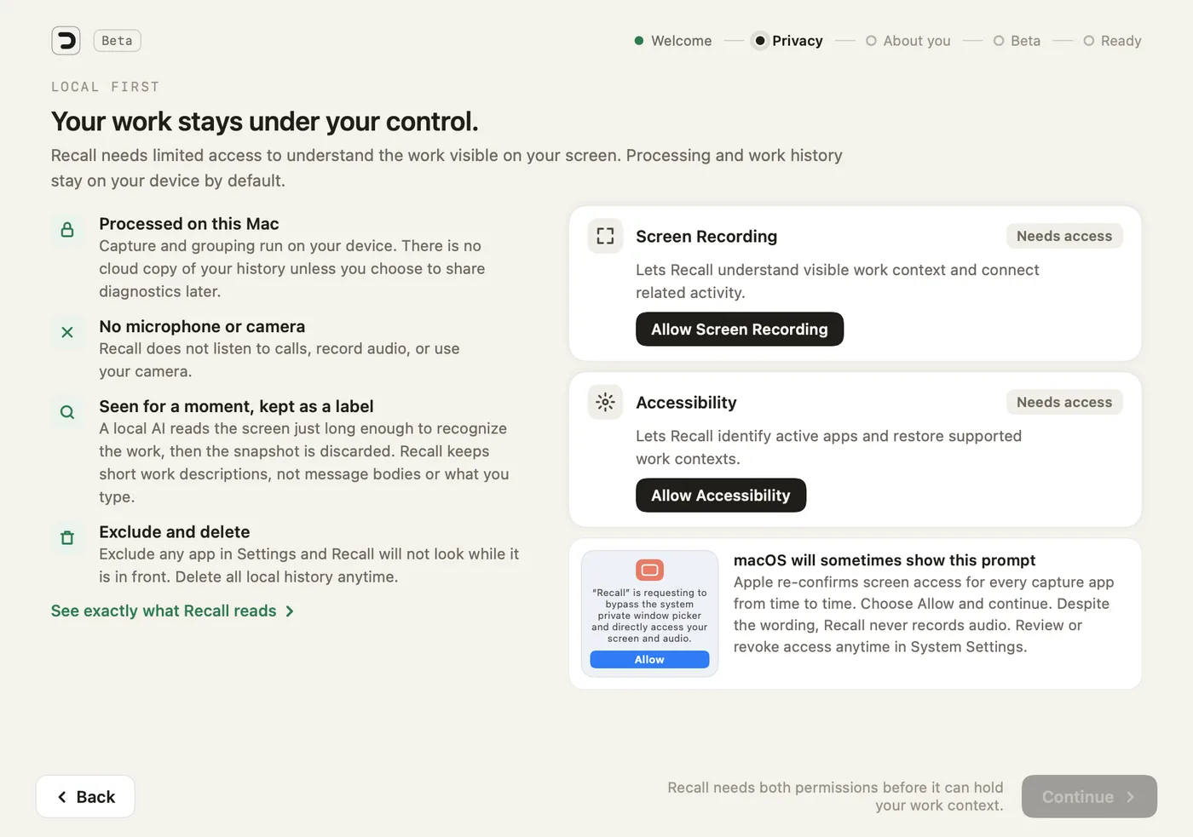Go to the Welcome step

(673, 41)
